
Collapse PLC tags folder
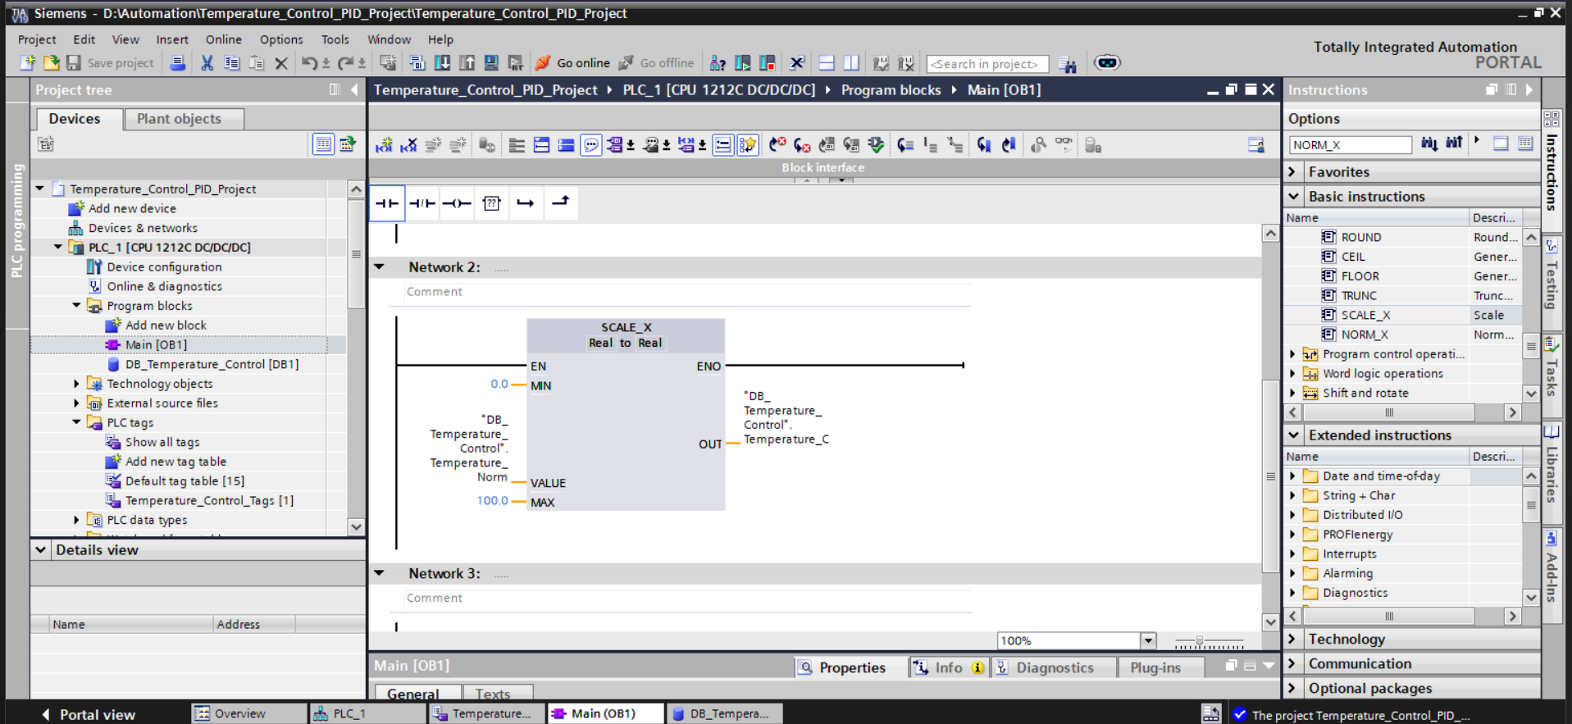[x=77, y=422]
